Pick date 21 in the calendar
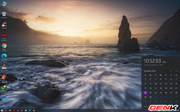This screenshot has height=112, width=180. click(x=176, y=88)
